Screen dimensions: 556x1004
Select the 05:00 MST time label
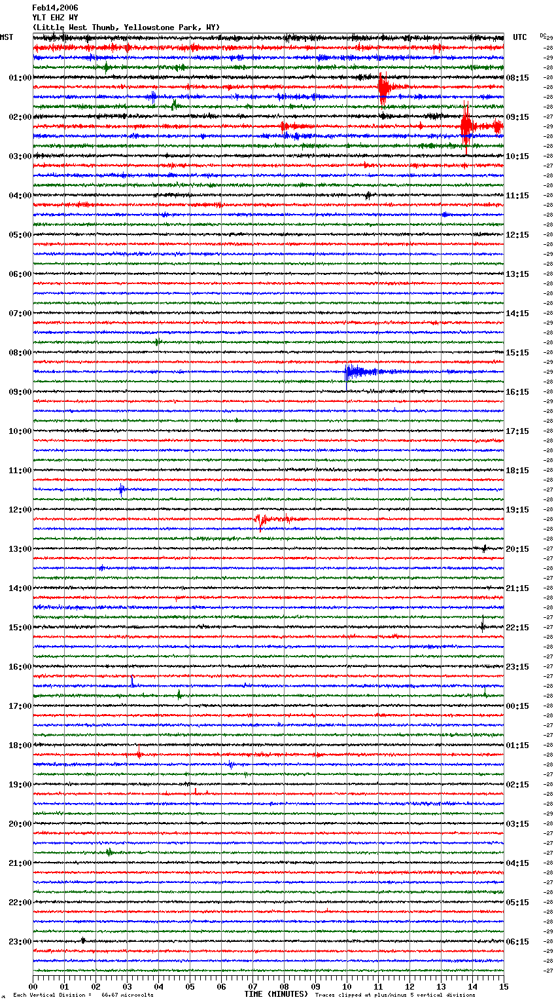click(20, 235)
